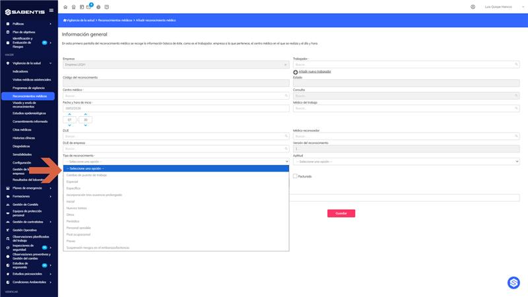Decrease the minutes with the down arrow
Image resolution: width=528 pixels, height=297 pixels.
[86, 125]
